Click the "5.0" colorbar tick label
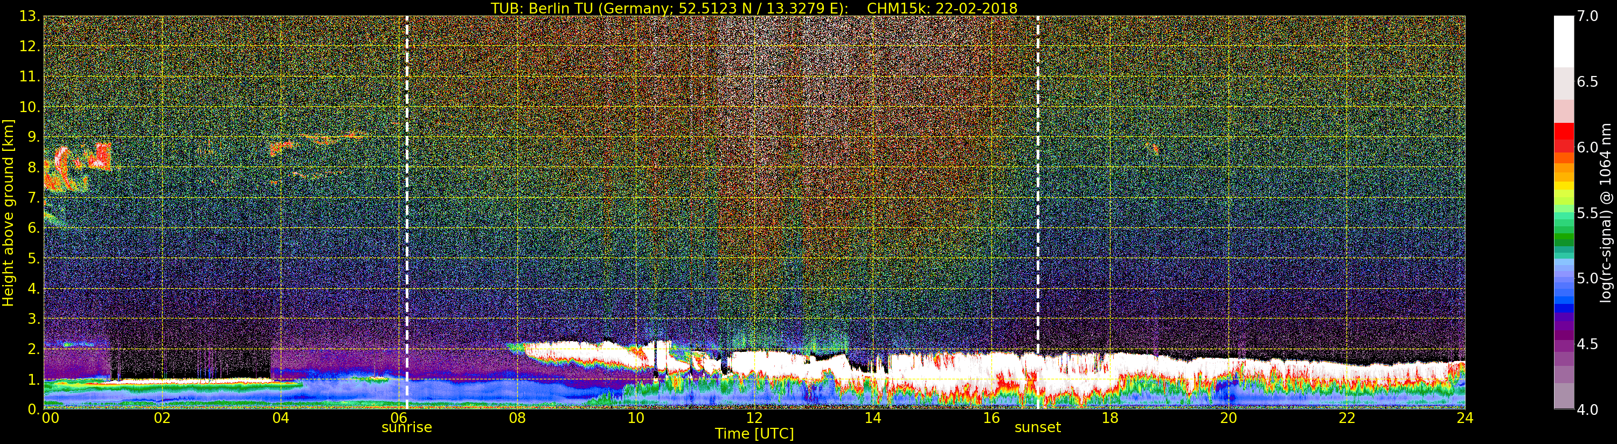 [x=1587, y=278]
